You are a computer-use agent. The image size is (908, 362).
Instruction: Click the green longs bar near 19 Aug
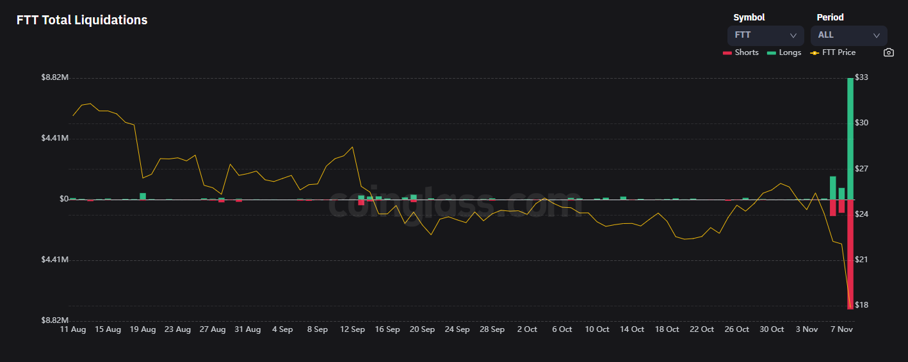click(x=143, y=196)
